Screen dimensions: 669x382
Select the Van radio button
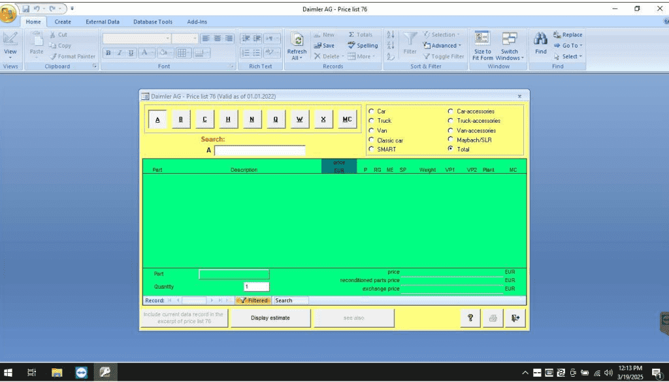click(x=371, y=131)
